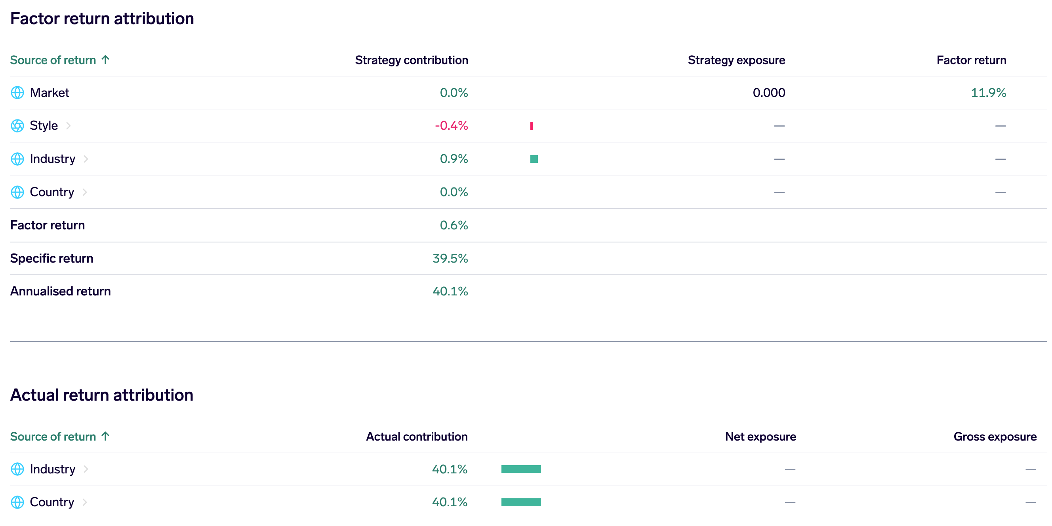This screenshot has width=1052, height=526.
Task: Expand Industry chevron in actual return table
Action: click(x=86, y=469)
